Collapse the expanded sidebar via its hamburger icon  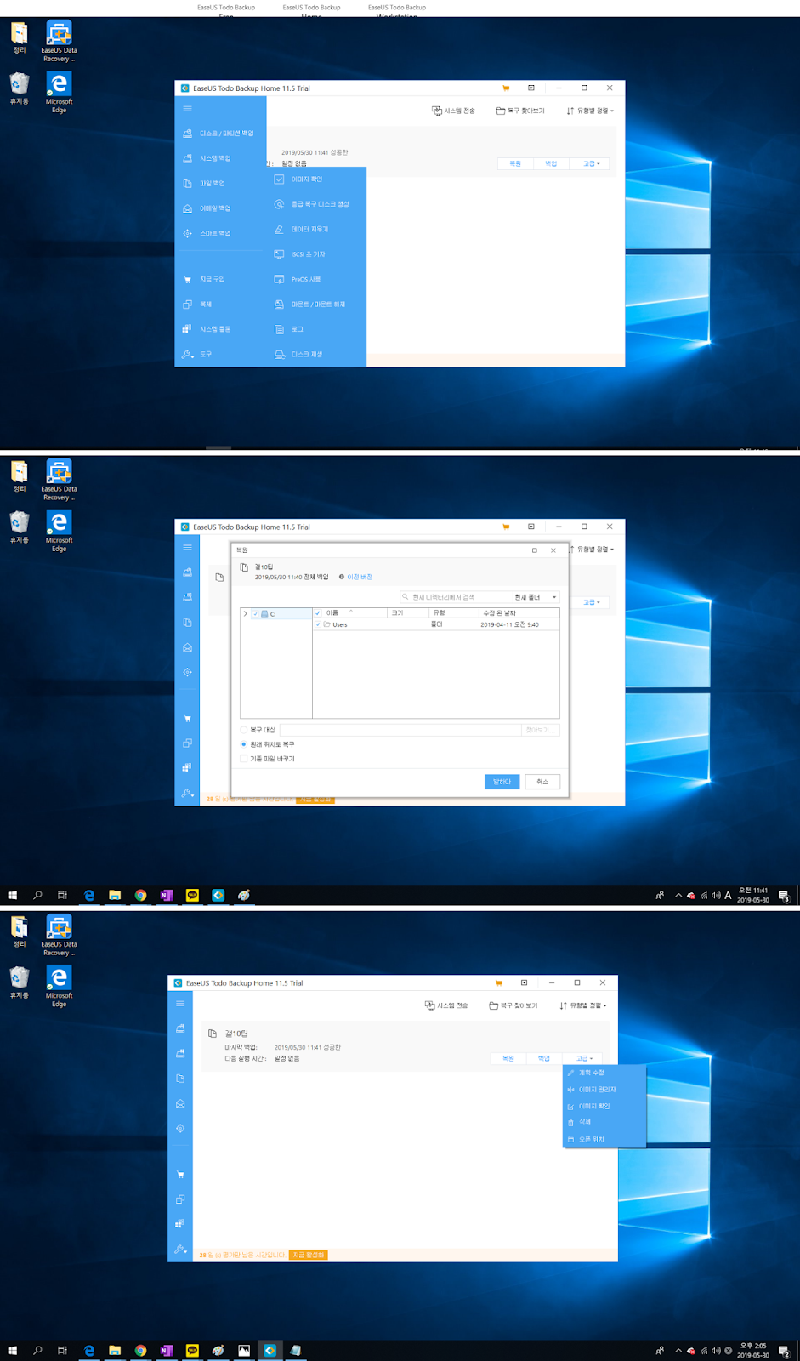click(187, 109)
